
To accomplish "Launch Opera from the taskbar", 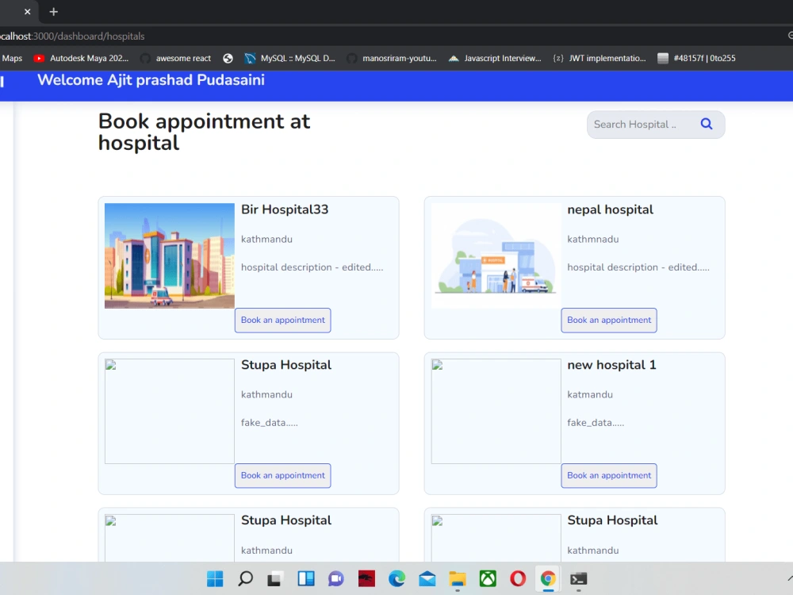I will tap(518, 578).
